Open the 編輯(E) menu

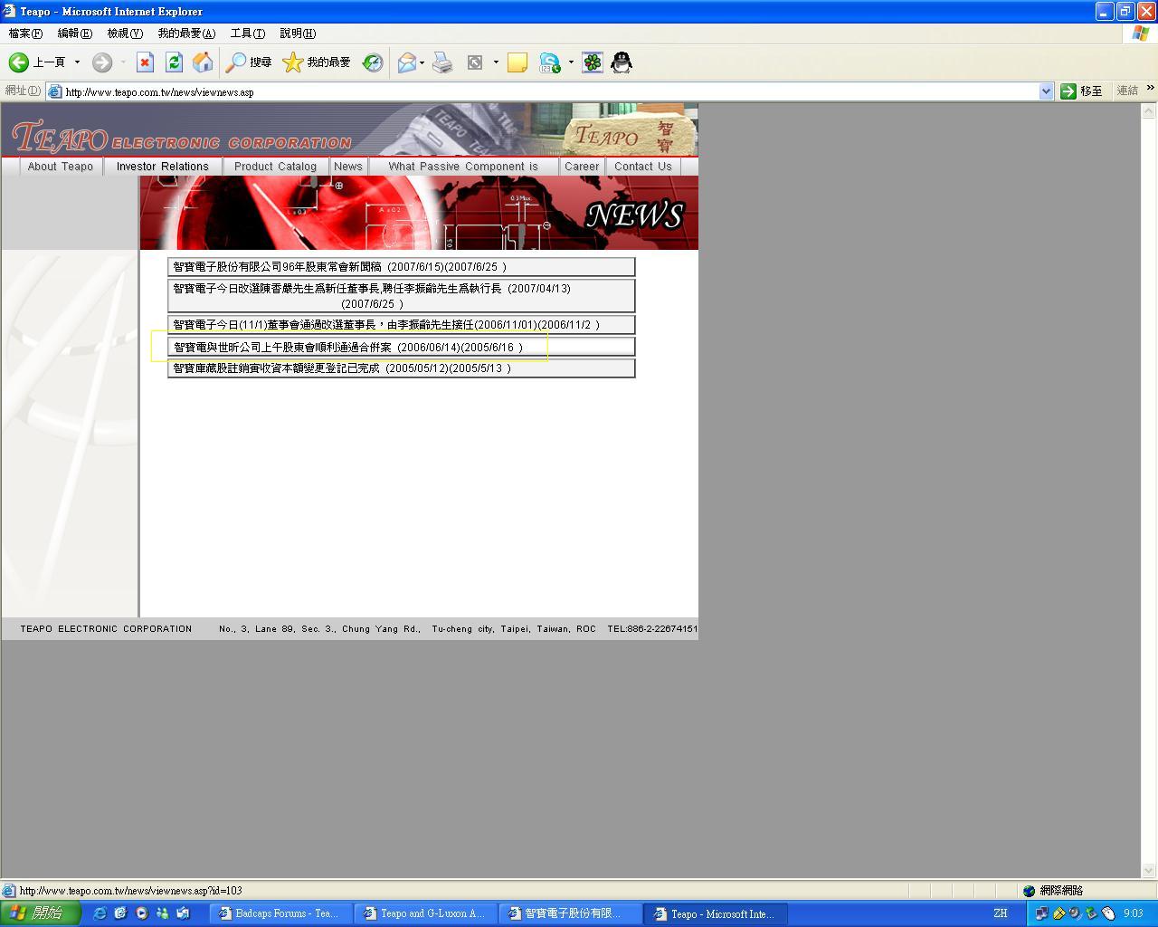pyautogui.click(x=74, y=33)
